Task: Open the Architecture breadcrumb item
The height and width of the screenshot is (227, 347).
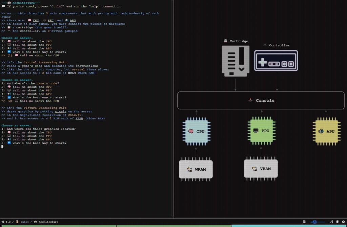Action: [48, 222]
